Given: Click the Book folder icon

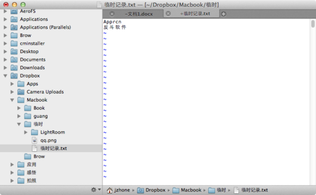Looking at the screenshot, I should pos(27,108).
